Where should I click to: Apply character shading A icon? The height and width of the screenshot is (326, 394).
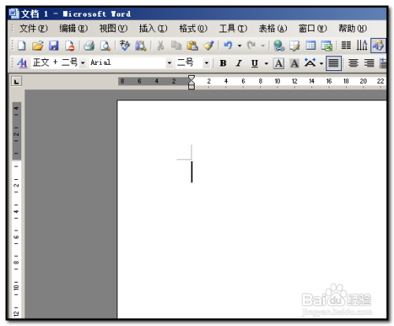click(295, 63)
